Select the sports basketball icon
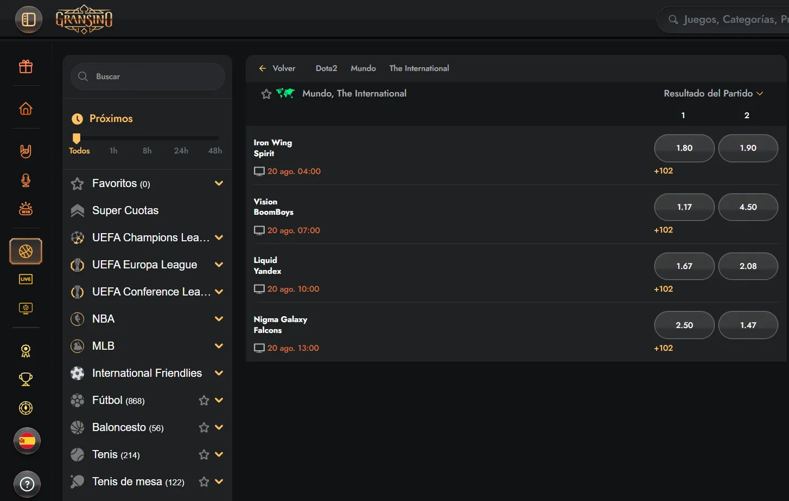 (x=26, y=251)
